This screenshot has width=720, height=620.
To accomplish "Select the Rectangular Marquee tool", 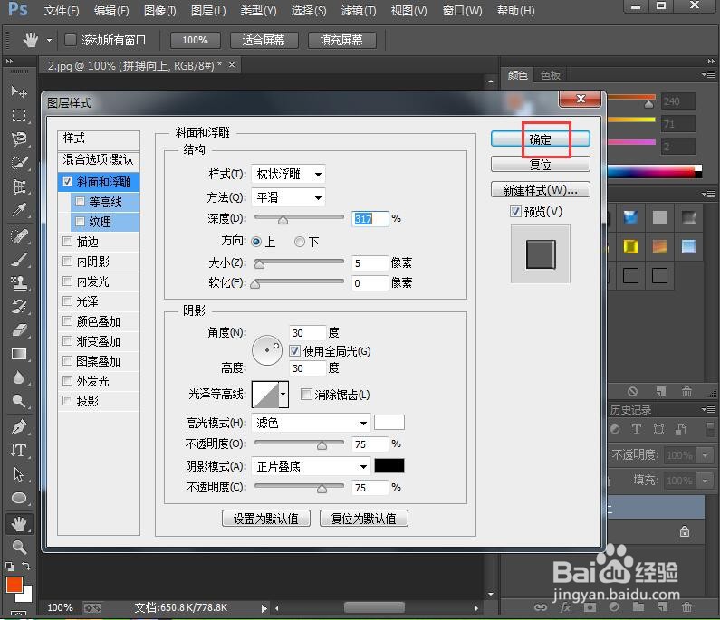I will (18, 115).
